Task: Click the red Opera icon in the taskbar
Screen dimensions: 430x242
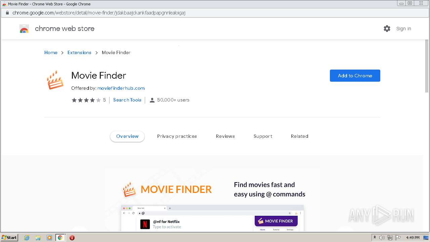Action: 72,238
